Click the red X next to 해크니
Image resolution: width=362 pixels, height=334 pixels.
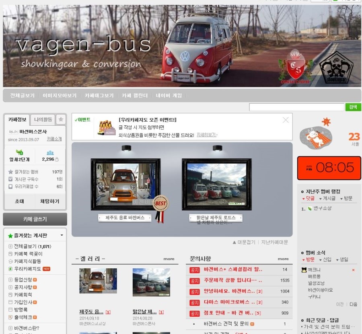pos(353,270)
